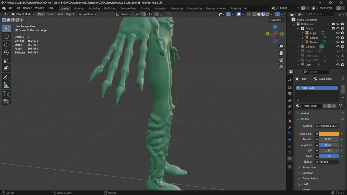The image size is (347, 195).
Task: Select the Measure tool
Action: click(6, 85)
